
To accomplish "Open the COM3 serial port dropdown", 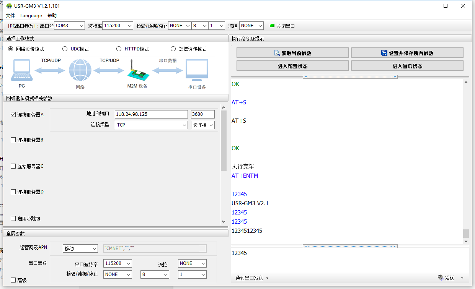I will [x=69, y=26].
